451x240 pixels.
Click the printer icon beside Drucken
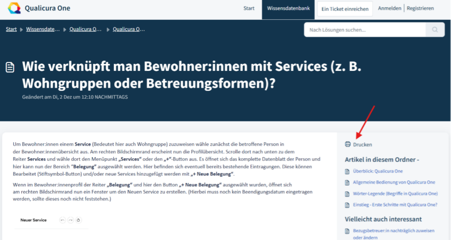coord(348,144)
